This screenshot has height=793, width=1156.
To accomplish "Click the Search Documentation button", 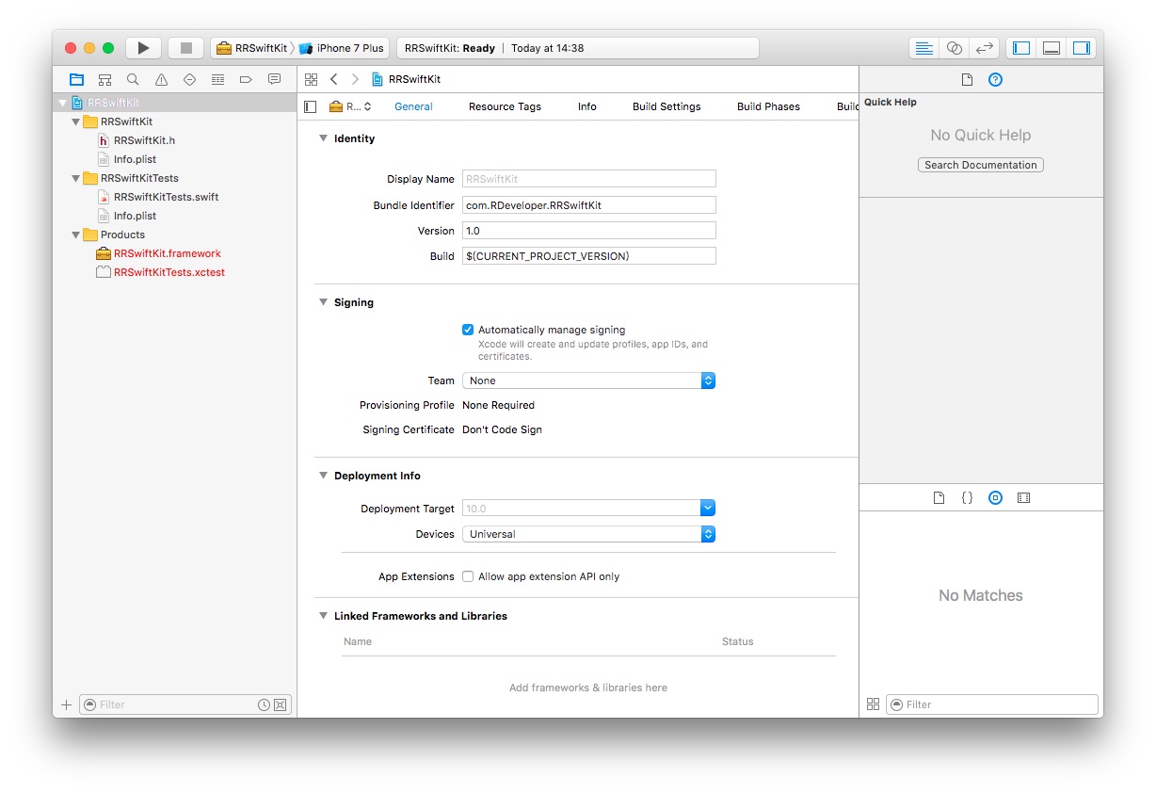I will [981, 165].
